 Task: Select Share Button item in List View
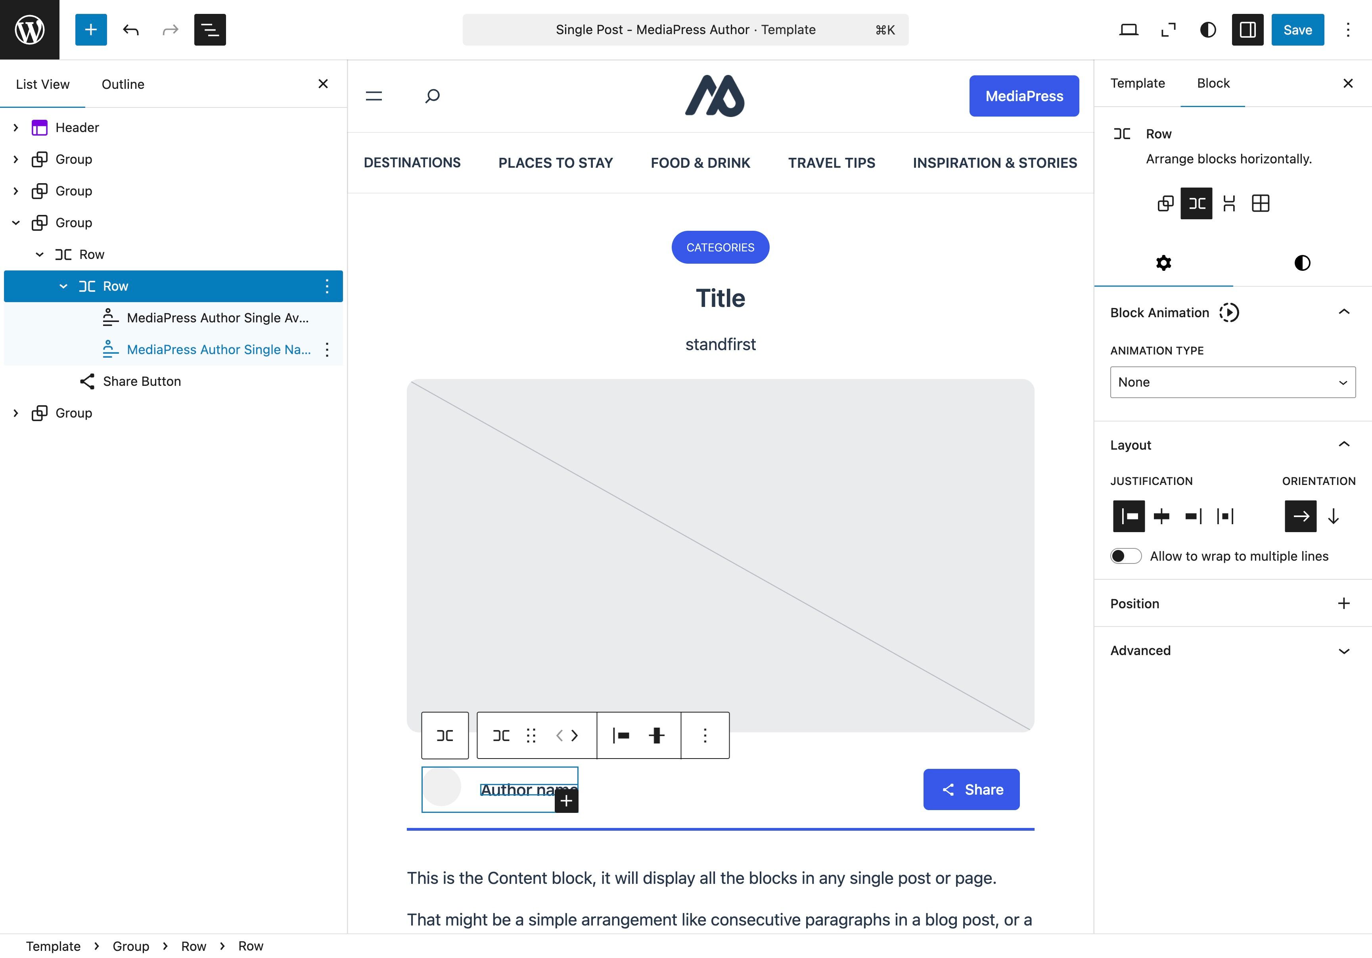tap(142, 381)
